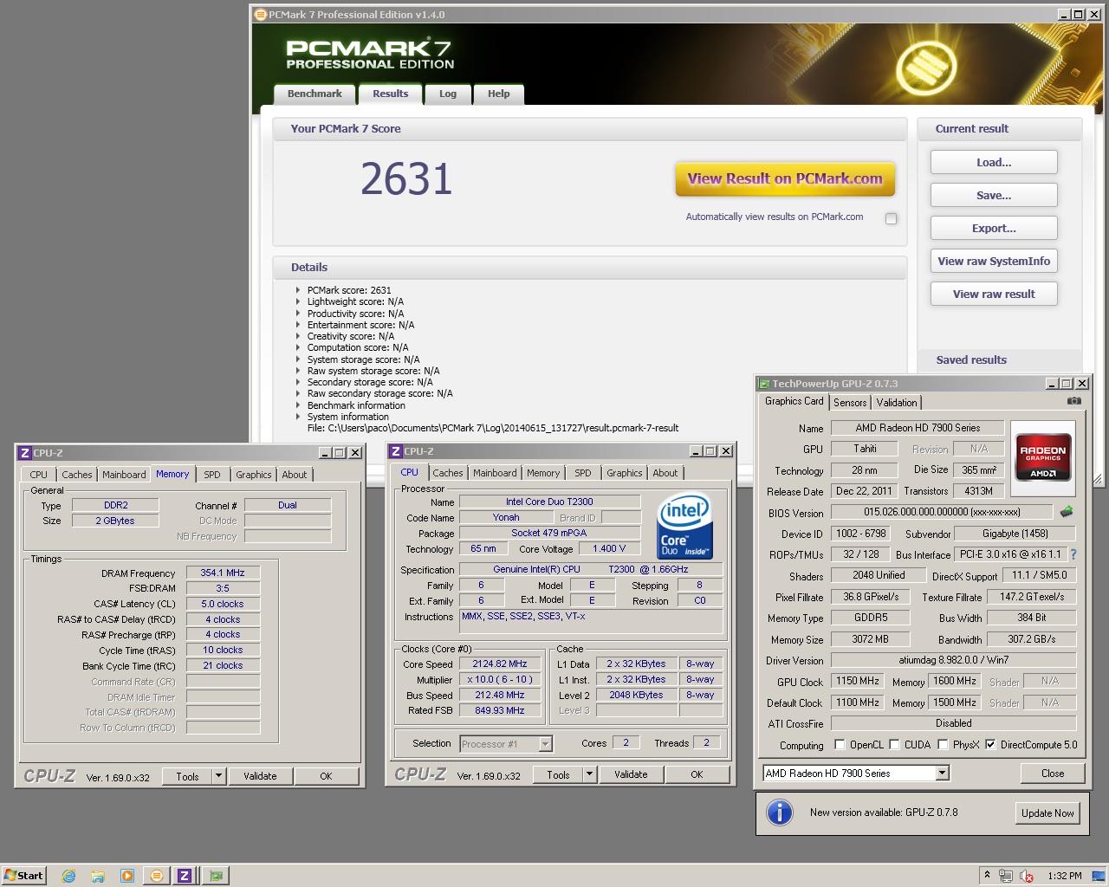Click OK in CPU-Z CPU window

click(697, 774)
